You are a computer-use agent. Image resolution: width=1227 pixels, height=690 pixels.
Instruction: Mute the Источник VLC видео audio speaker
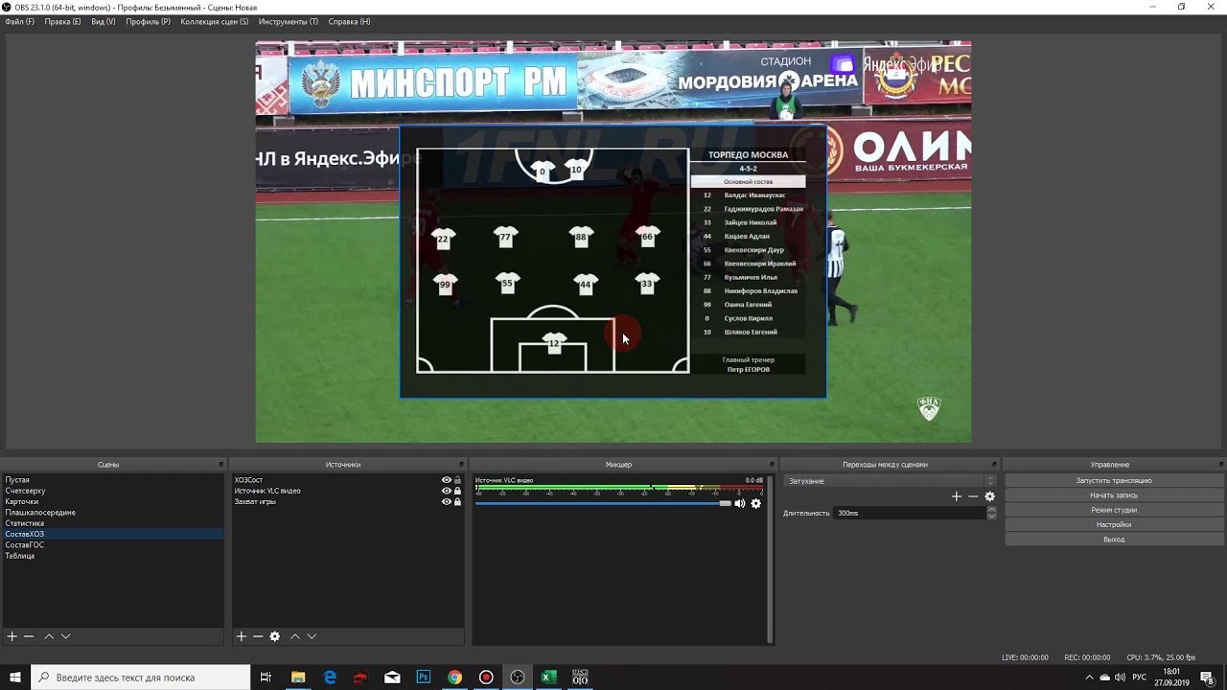(740, 503)
